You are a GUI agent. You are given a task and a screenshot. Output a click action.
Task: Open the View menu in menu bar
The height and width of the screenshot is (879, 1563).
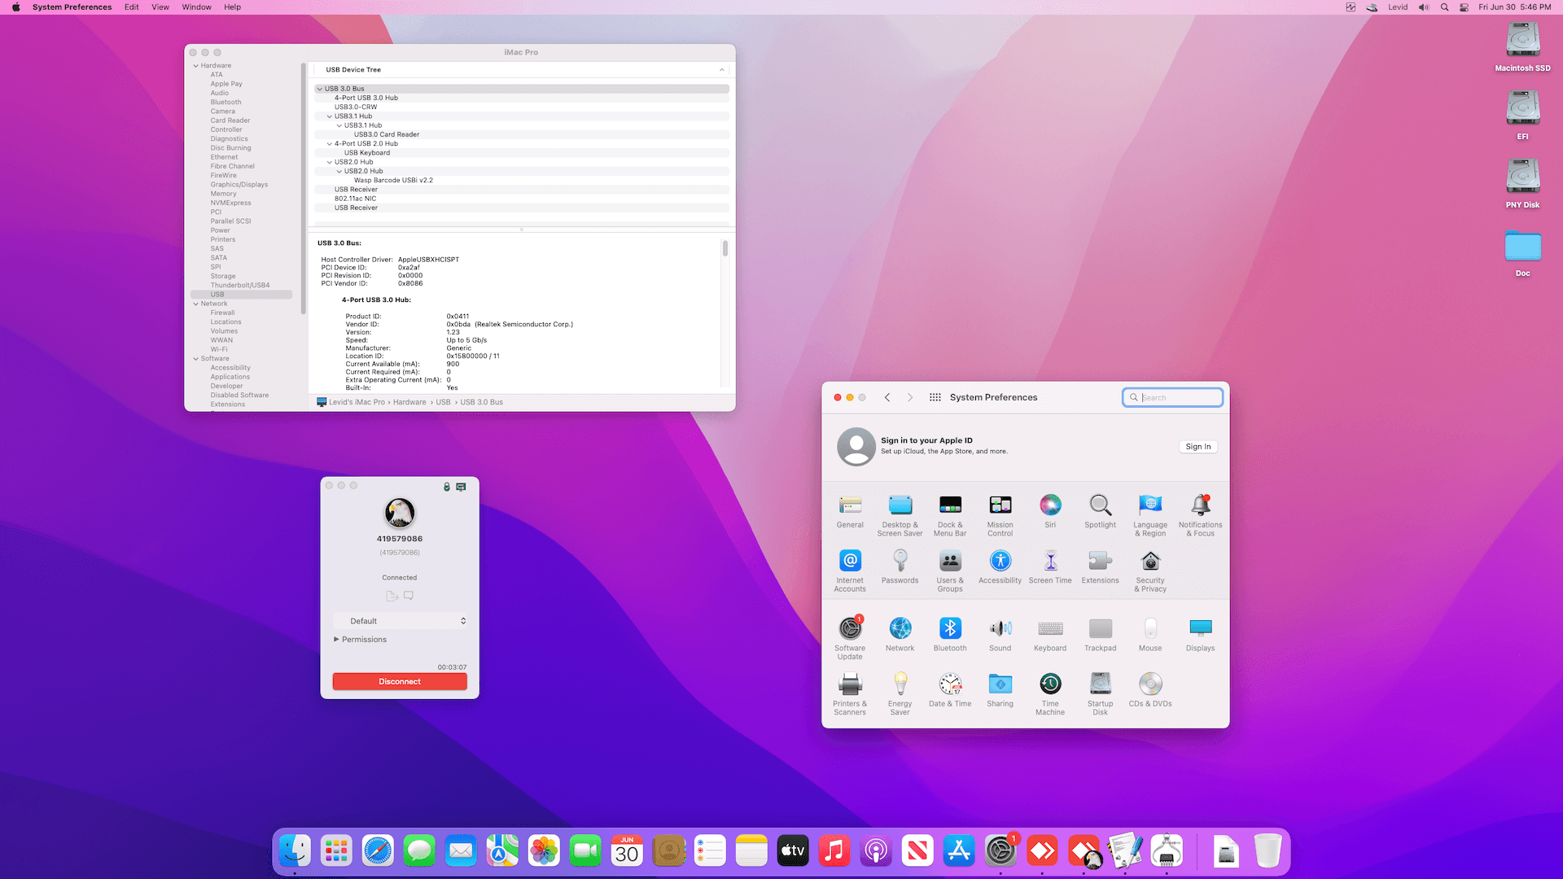pyautogui.click(x=160, y=7)
